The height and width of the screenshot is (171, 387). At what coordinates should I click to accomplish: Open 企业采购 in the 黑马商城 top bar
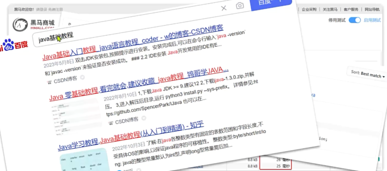point(309,9)
